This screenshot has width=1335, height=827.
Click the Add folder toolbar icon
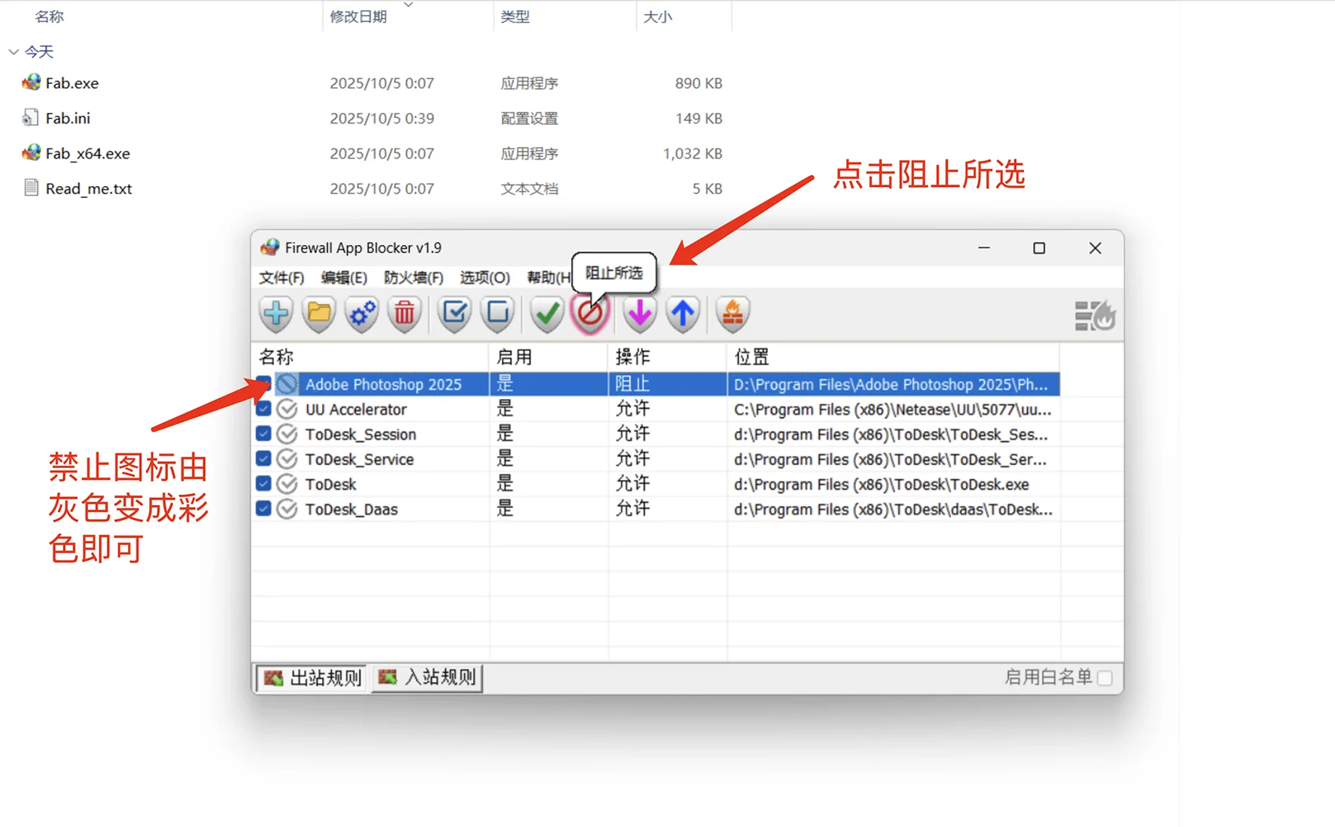point(319,314)
